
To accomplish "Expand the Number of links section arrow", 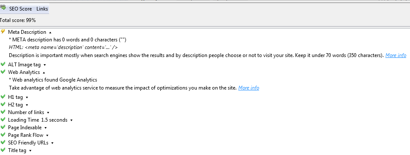I will [x=48, y=112].
